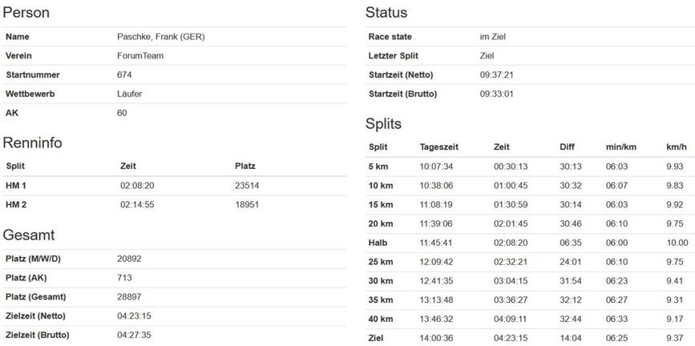
Task: Click the 35 km speed 9.31
Action: tap(675, 300)
